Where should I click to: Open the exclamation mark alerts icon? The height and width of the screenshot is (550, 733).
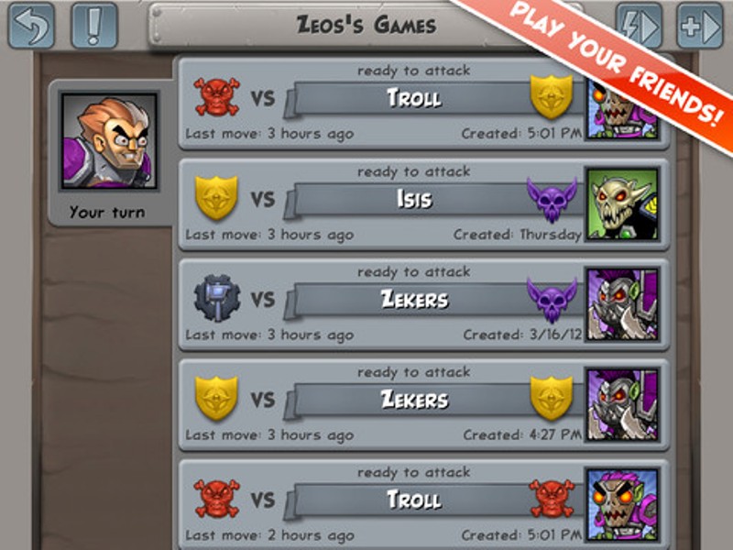[94, 26]
